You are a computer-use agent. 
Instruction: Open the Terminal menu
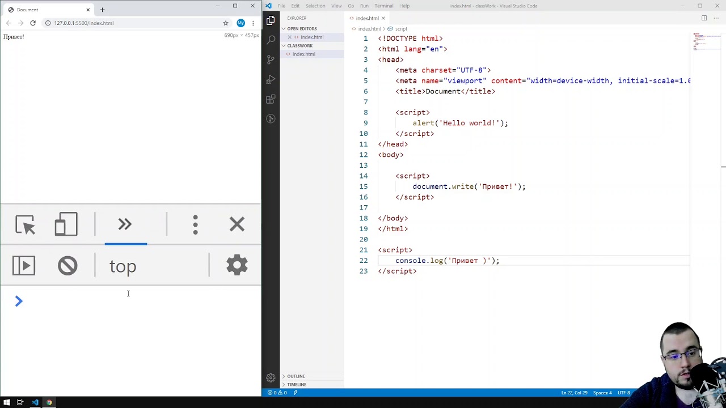384,6
